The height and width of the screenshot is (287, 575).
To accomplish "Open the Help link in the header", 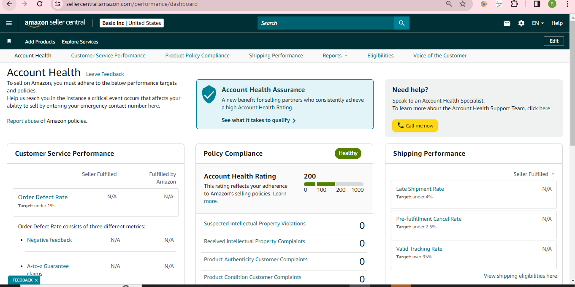I will [557, 23].
